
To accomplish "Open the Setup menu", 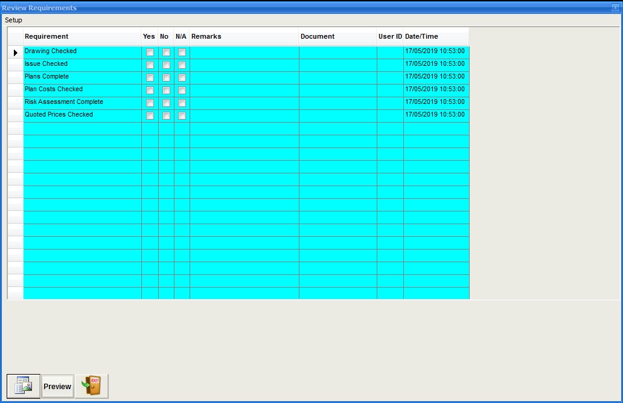I will pyautogui.click(x=13, y=20).
